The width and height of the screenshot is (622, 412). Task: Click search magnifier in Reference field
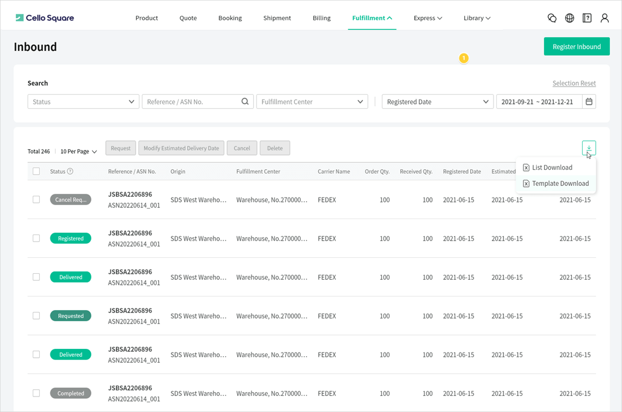[245, 102]
